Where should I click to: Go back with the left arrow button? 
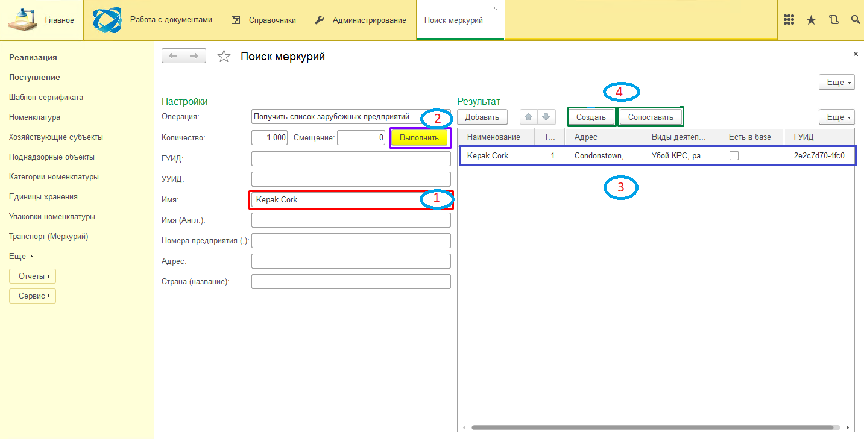(x=173, y=56)
